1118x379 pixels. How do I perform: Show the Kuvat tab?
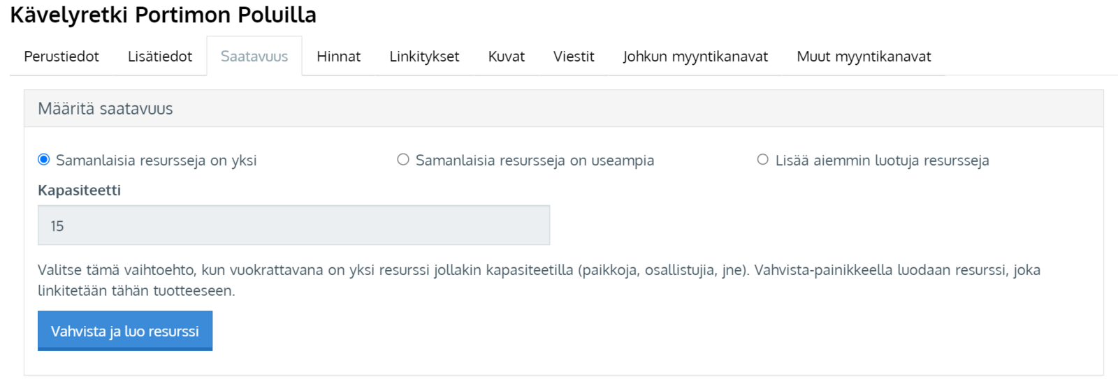click(x=506, y=57)
